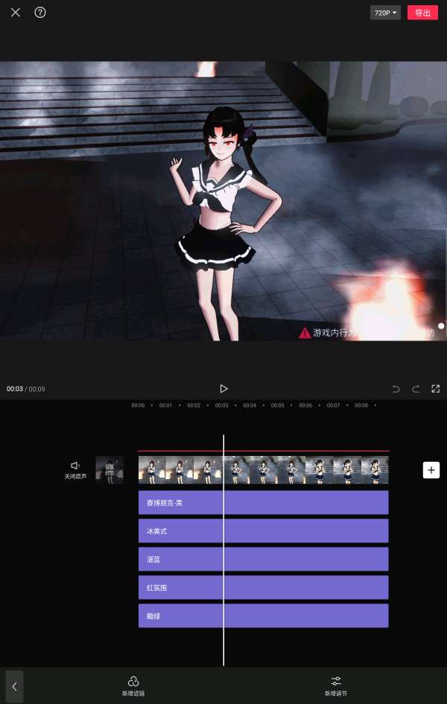Tap 新增滤镜 to add a filter

133,686
